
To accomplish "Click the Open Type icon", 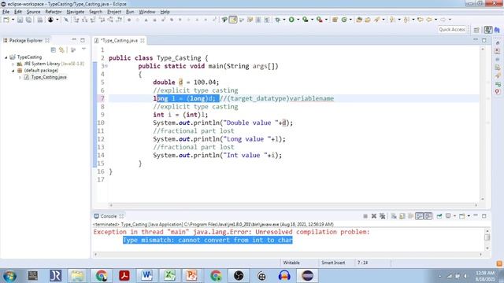I will tap(359, 20).
